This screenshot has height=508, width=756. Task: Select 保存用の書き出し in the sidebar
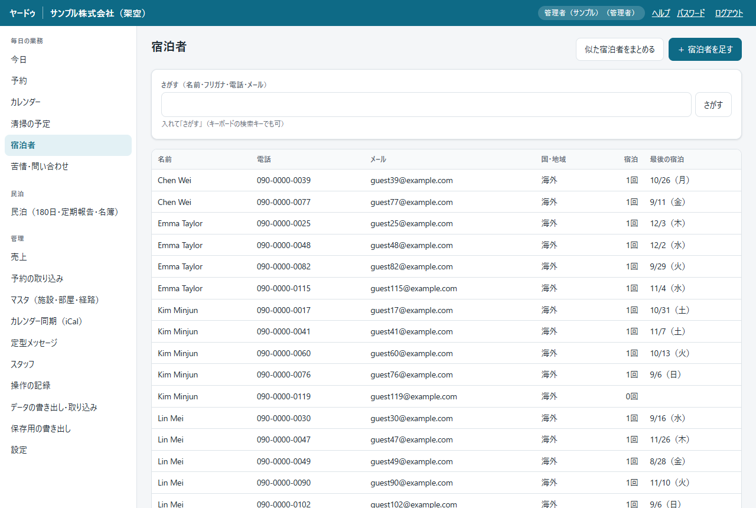pos(68,428)
